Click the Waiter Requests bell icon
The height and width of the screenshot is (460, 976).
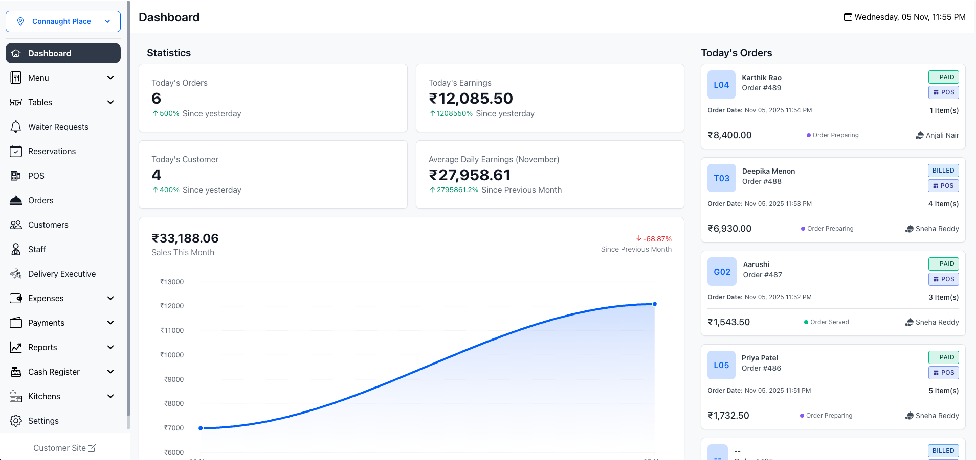(16, 127)
